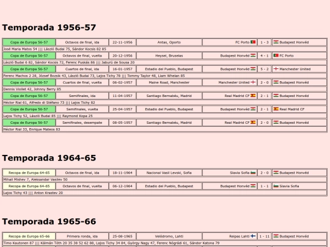Click the Temporada 1956-57 heading
This screenshot has width=330, height=247.
point(49,27)
